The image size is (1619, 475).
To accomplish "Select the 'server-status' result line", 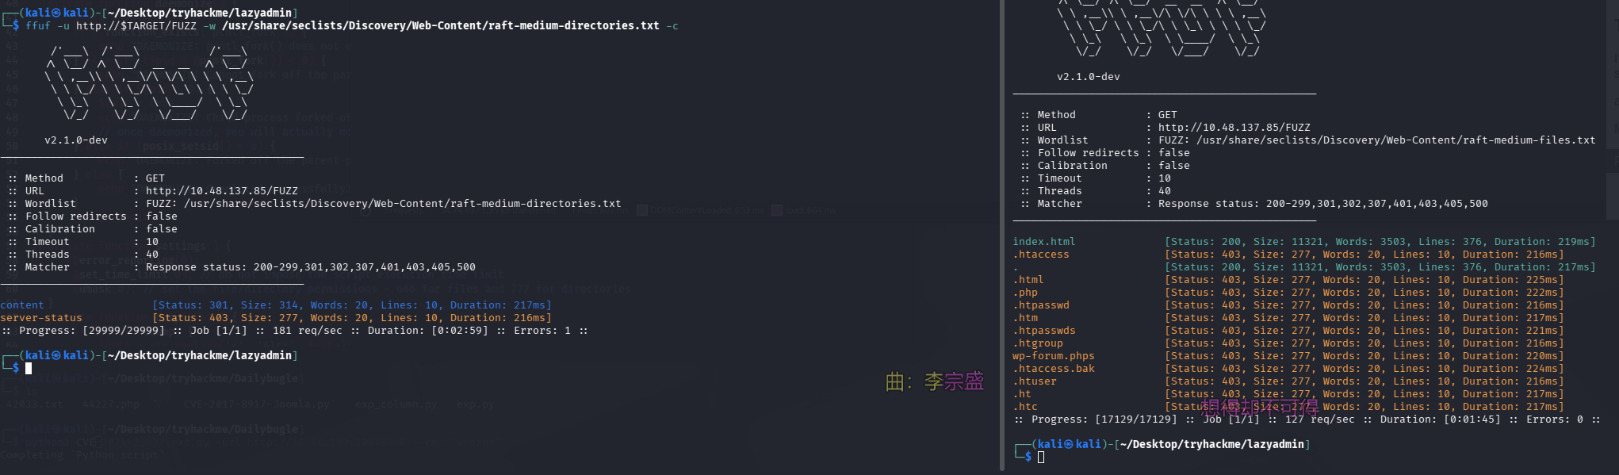I will (x=41, y=318).
